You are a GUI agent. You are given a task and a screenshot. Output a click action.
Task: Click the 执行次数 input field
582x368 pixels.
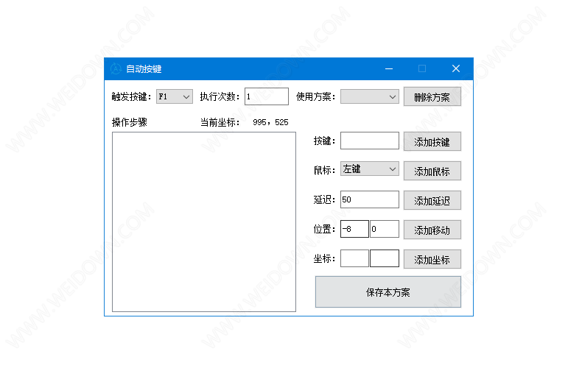[266, 96]
